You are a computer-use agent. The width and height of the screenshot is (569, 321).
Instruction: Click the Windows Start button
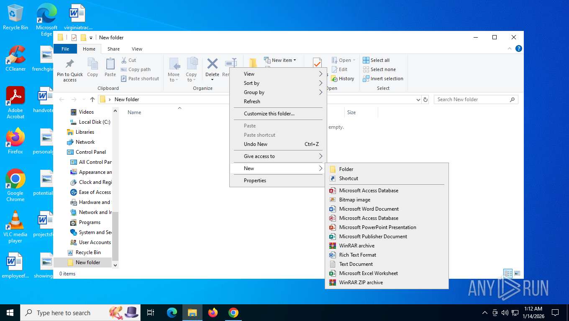(10, 313)
